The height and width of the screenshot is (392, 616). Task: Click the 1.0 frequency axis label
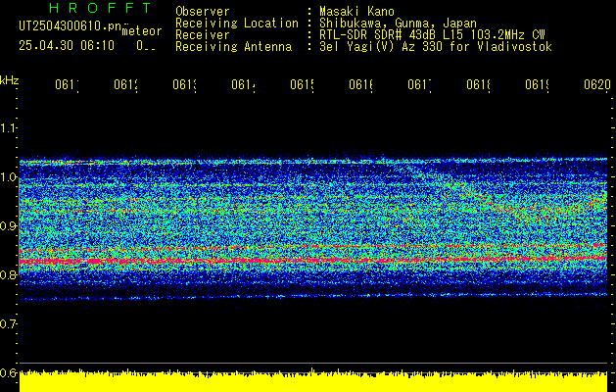click(x=8, y=176)
